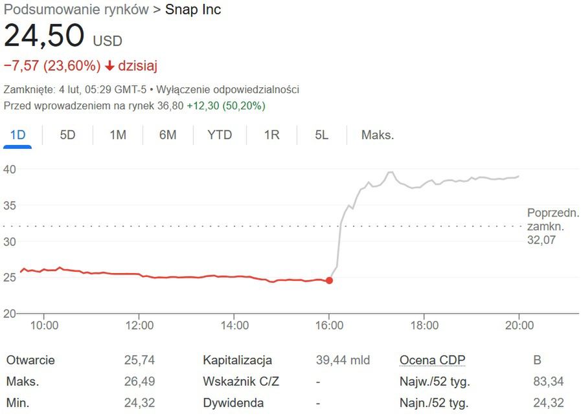Choose the 1R yearly range tab
581x418 pixels.
(x=271, y=135)
